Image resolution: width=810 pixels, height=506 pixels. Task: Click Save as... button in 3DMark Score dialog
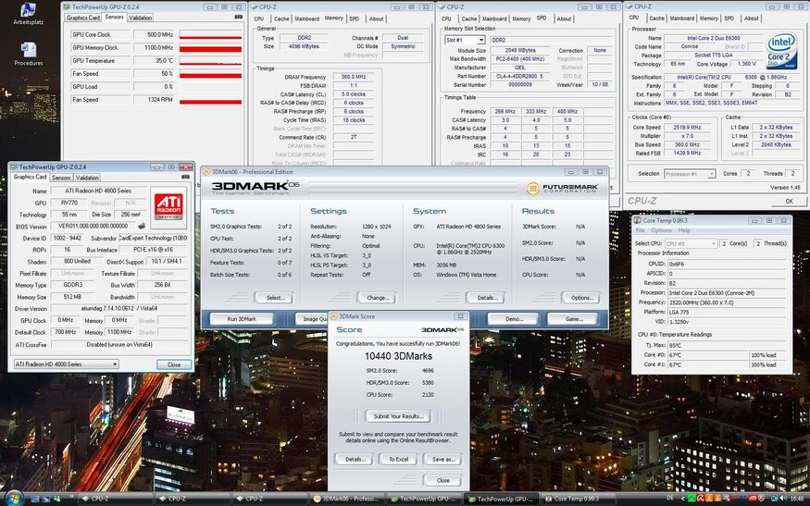point(442,459)
